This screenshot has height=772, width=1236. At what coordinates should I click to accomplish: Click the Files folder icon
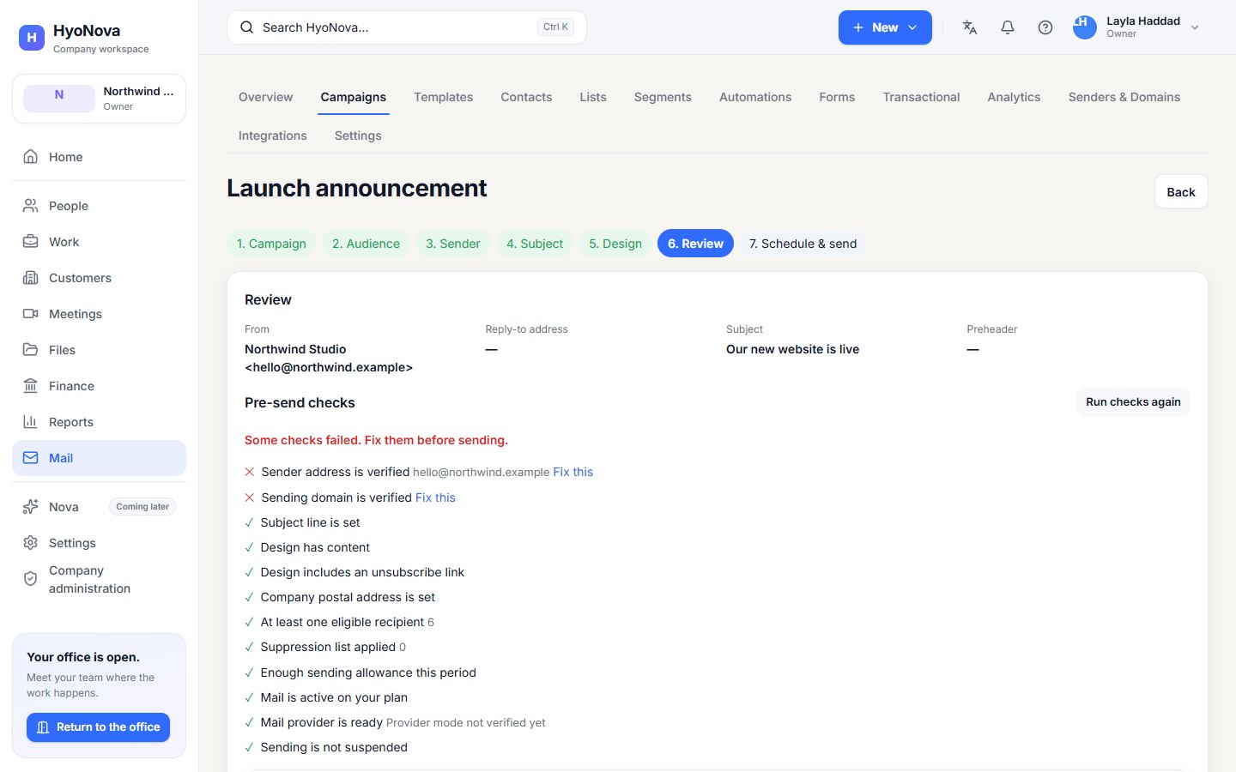click(31, 350)
